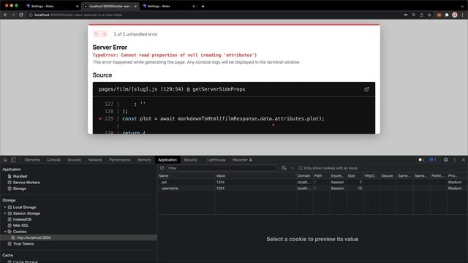Screen dimensions: 468x263
Task: Open the browser extensions puzzle icon
Action: click(x=447, y=15)
